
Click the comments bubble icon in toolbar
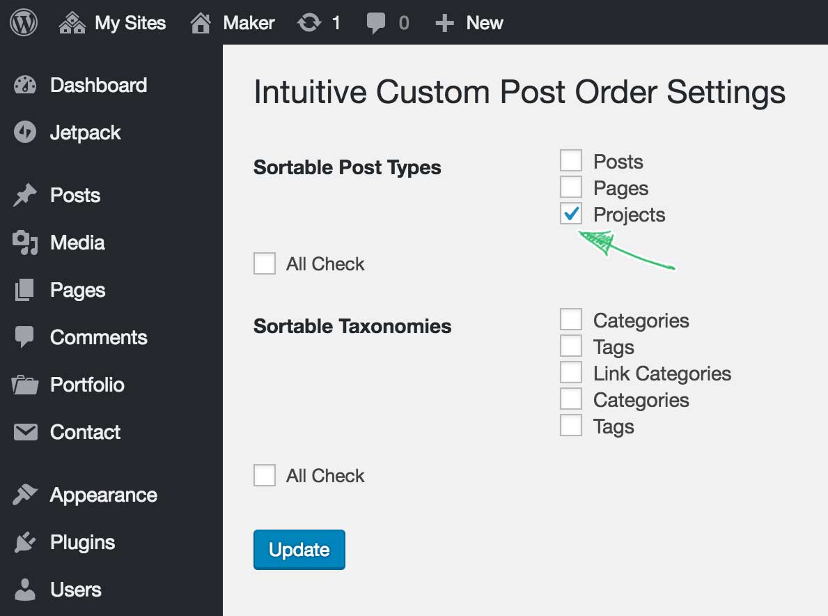pos(375,23)
